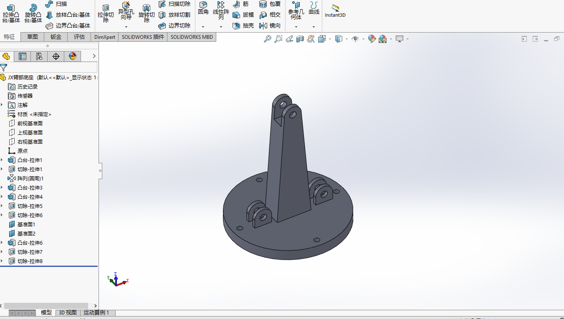Open Edit Appearance via the colored ball icon
Viewport: 564px width, 319px height.
[x=372, y=38]
